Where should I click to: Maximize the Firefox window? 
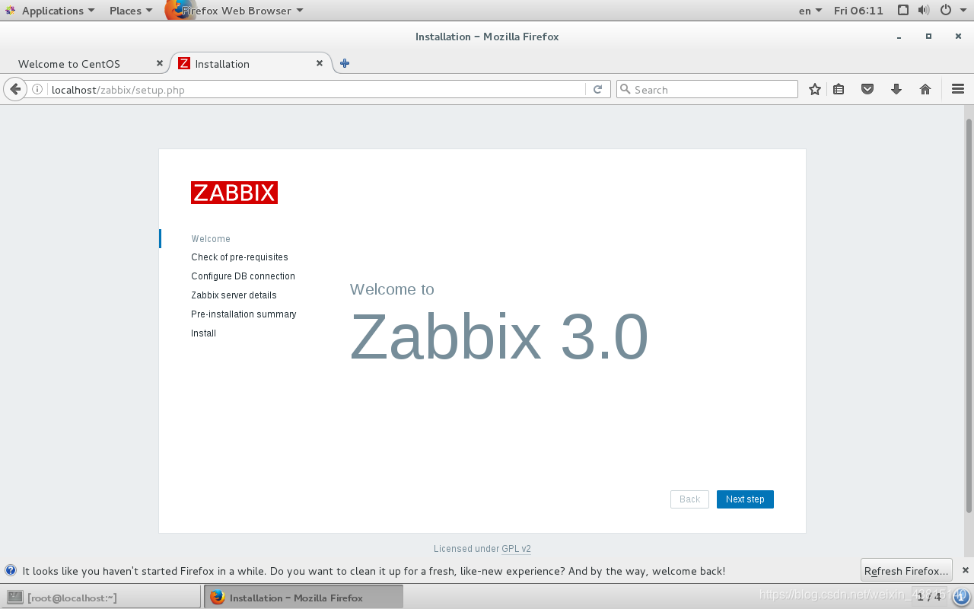tap(928, 37)
